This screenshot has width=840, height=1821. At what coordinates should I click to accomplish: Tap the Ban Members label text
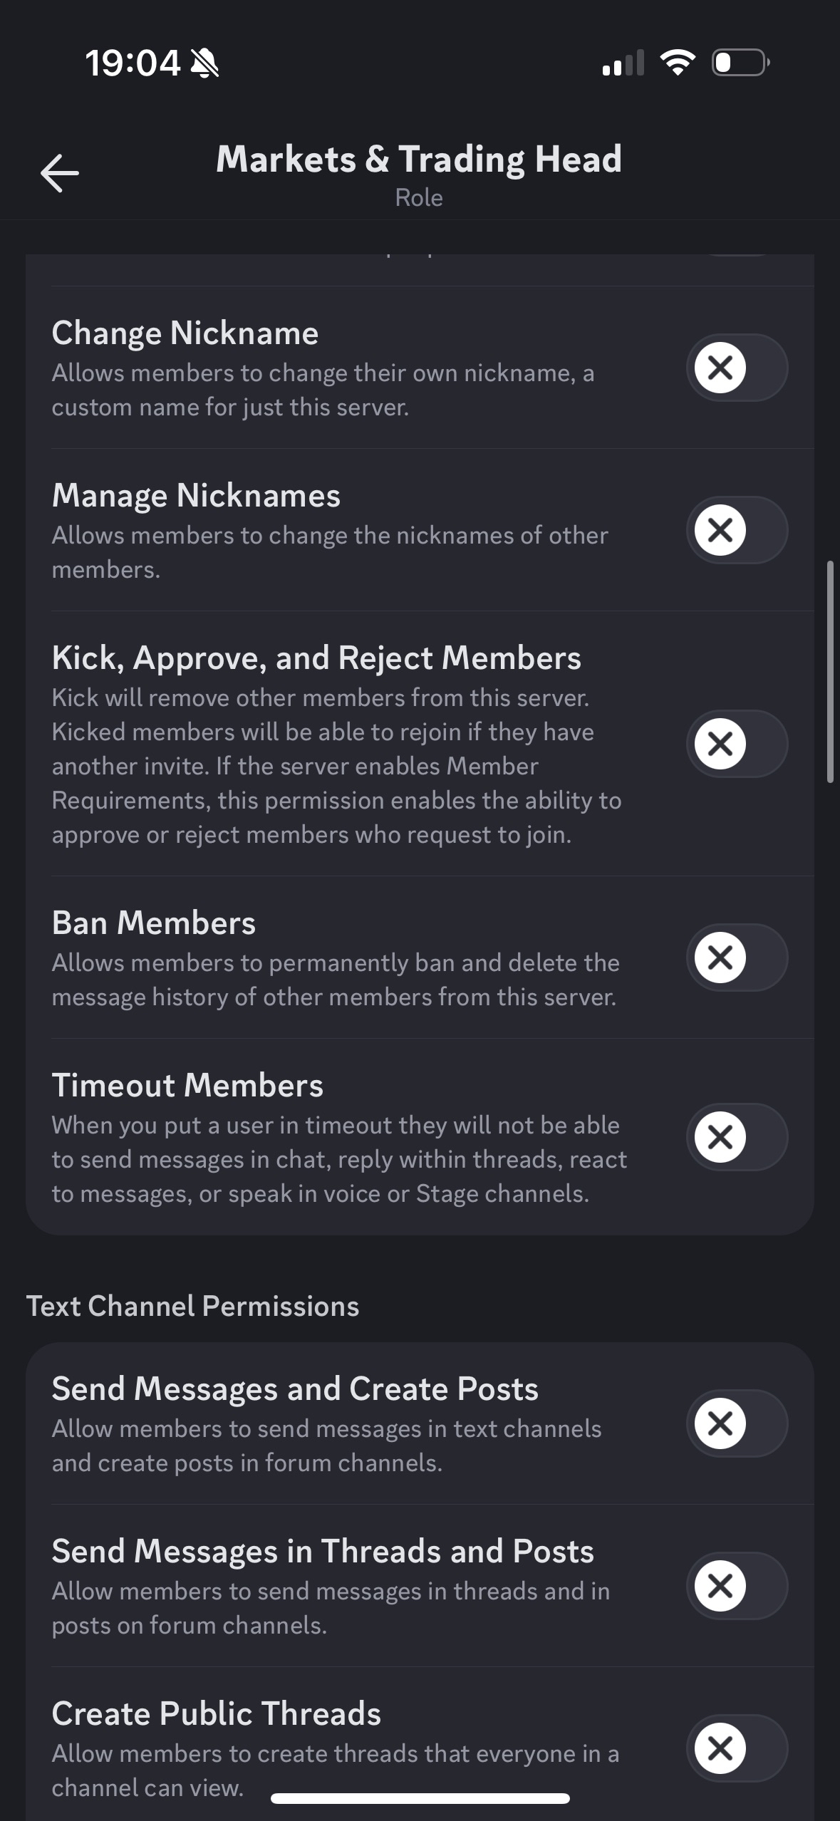click(x=153, y=923)
